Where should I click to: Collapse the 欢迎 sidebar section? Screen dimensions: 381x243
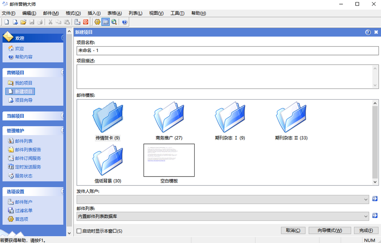tap(63, 38)
